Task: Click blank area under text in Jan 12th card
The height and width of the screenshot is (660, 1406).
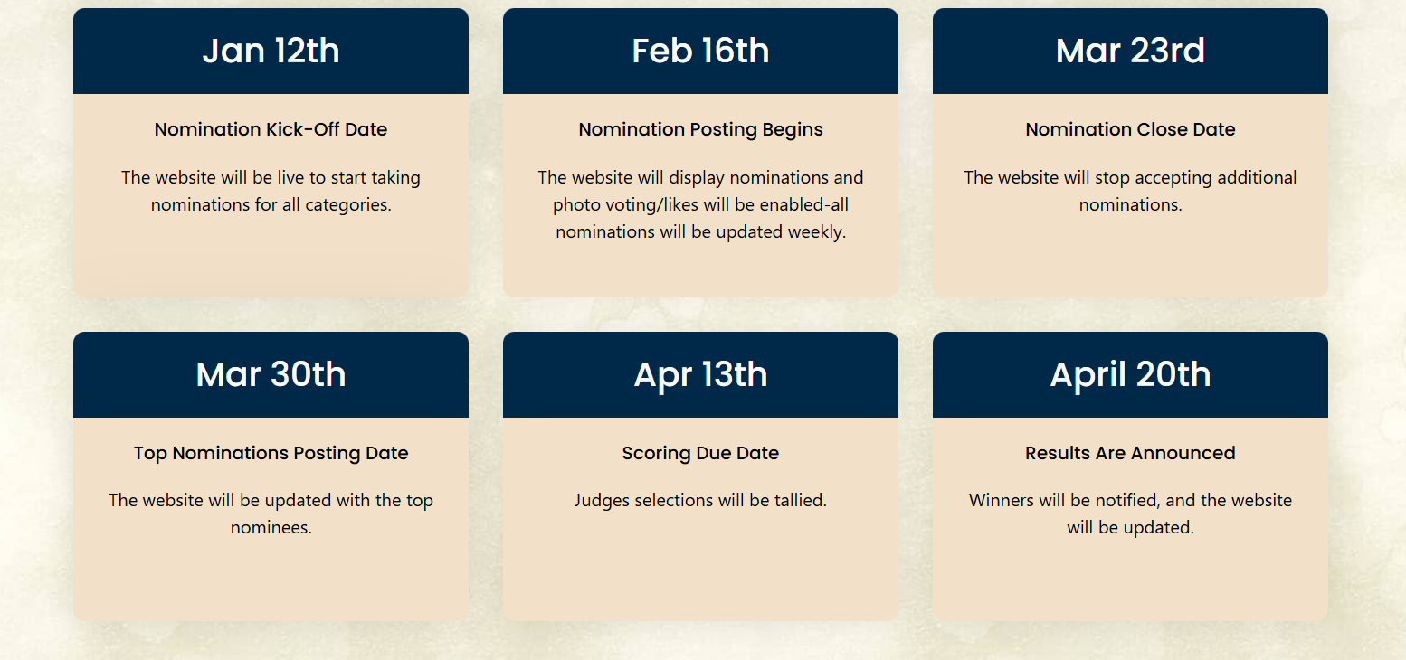Action: pyautogui.click(x=271, y=258)
